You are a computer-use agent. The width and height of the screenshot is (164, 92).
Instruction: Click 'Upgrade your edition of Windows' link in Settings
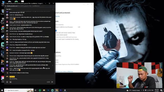pyautogui.click(x=64, y=72)
